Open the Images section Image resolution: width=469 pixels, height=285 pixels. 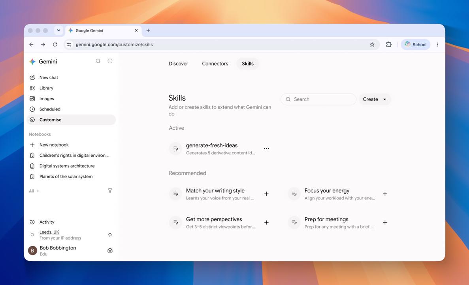pos(71,99)
